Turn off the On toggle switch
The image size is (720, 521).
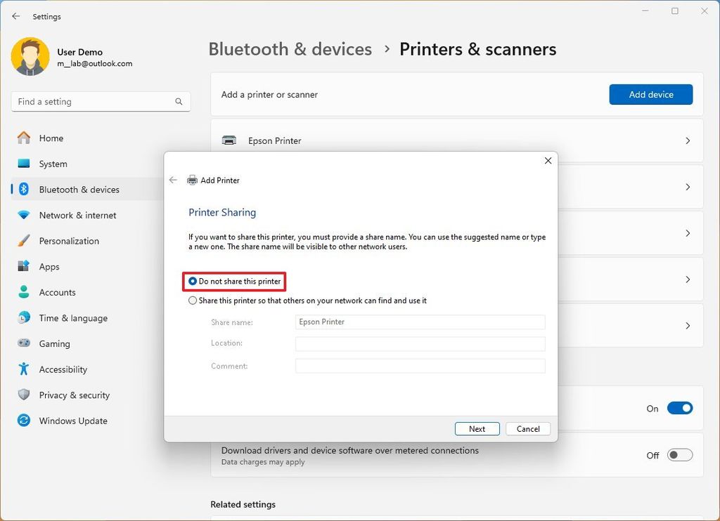click(x=680, y=408)
